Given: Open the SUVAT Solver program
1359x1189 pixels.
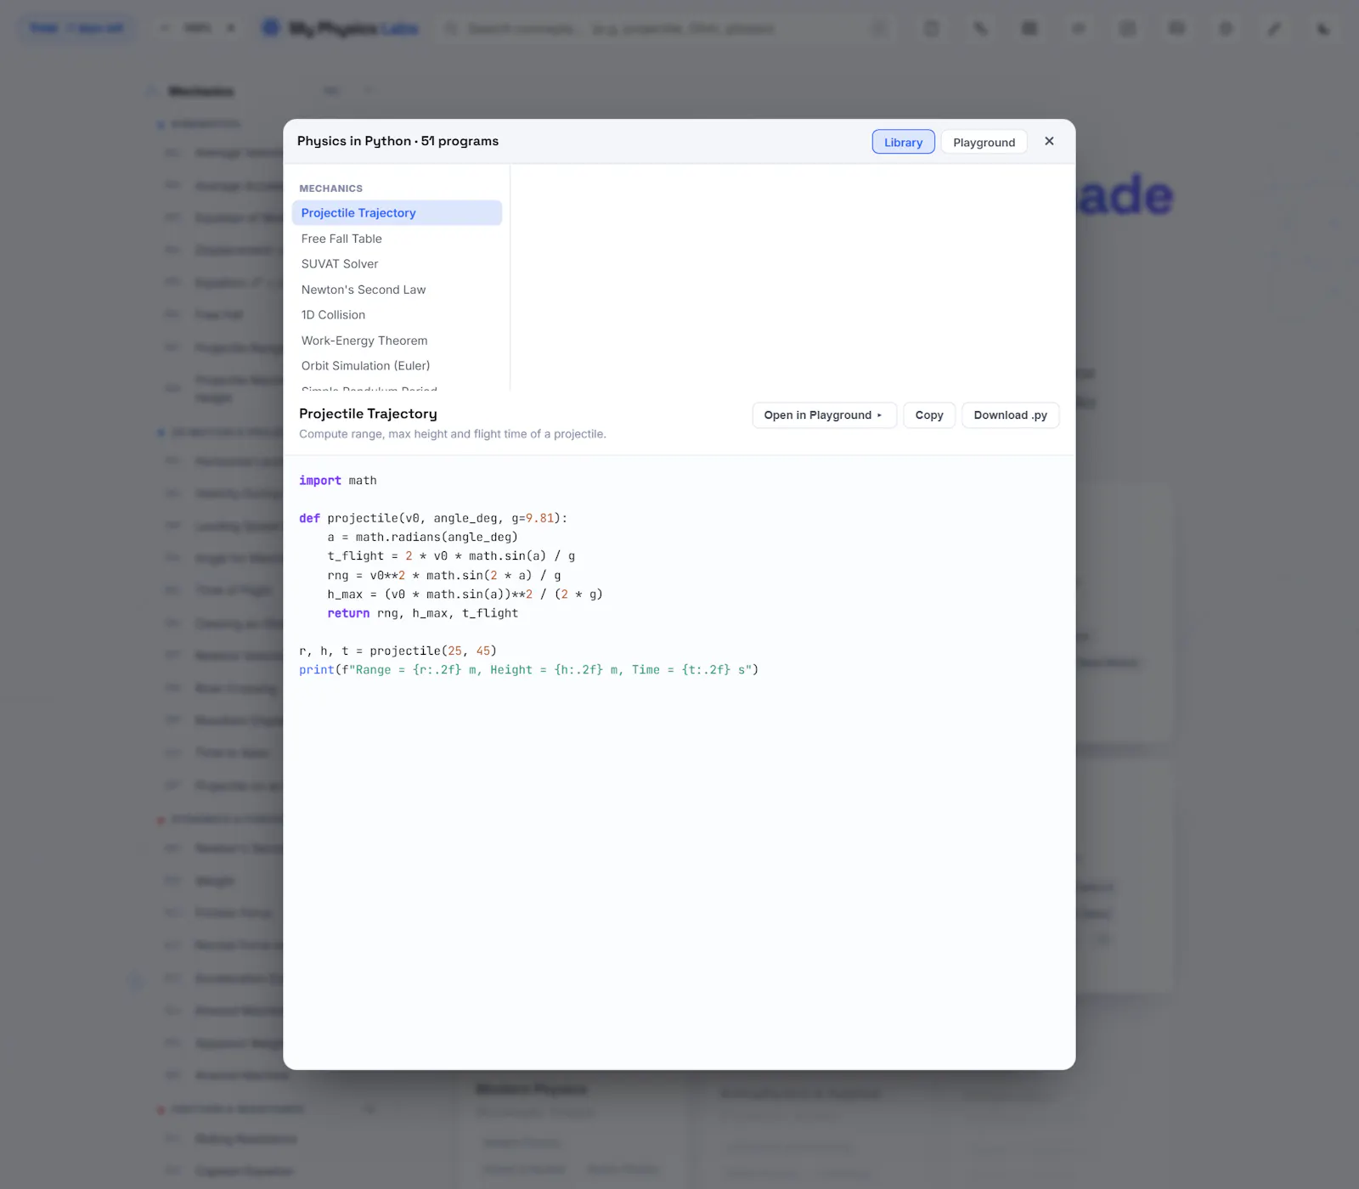Looking at the screenshot, I should click(397, 264).
